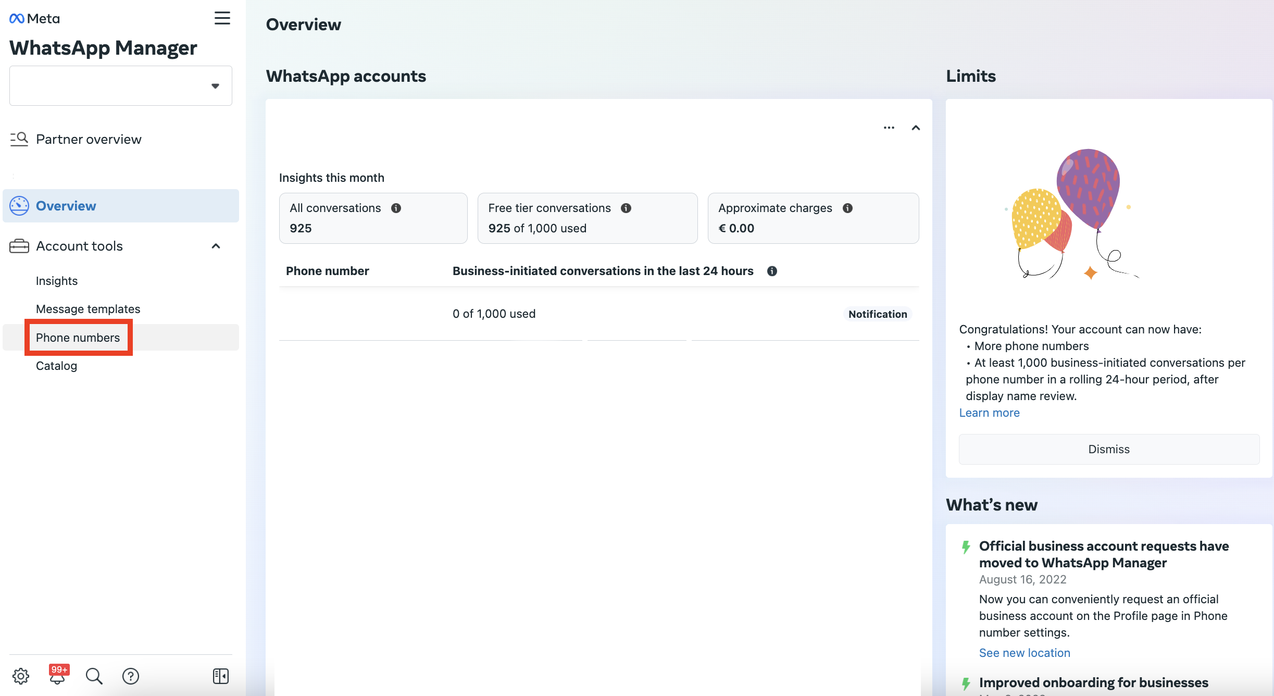Click info icon beside Approximate charges

coord(847,208)
